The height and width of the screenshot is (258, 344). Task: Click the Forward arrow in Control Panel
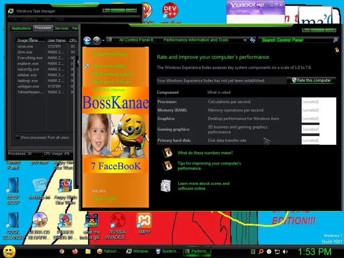point(96,40)
